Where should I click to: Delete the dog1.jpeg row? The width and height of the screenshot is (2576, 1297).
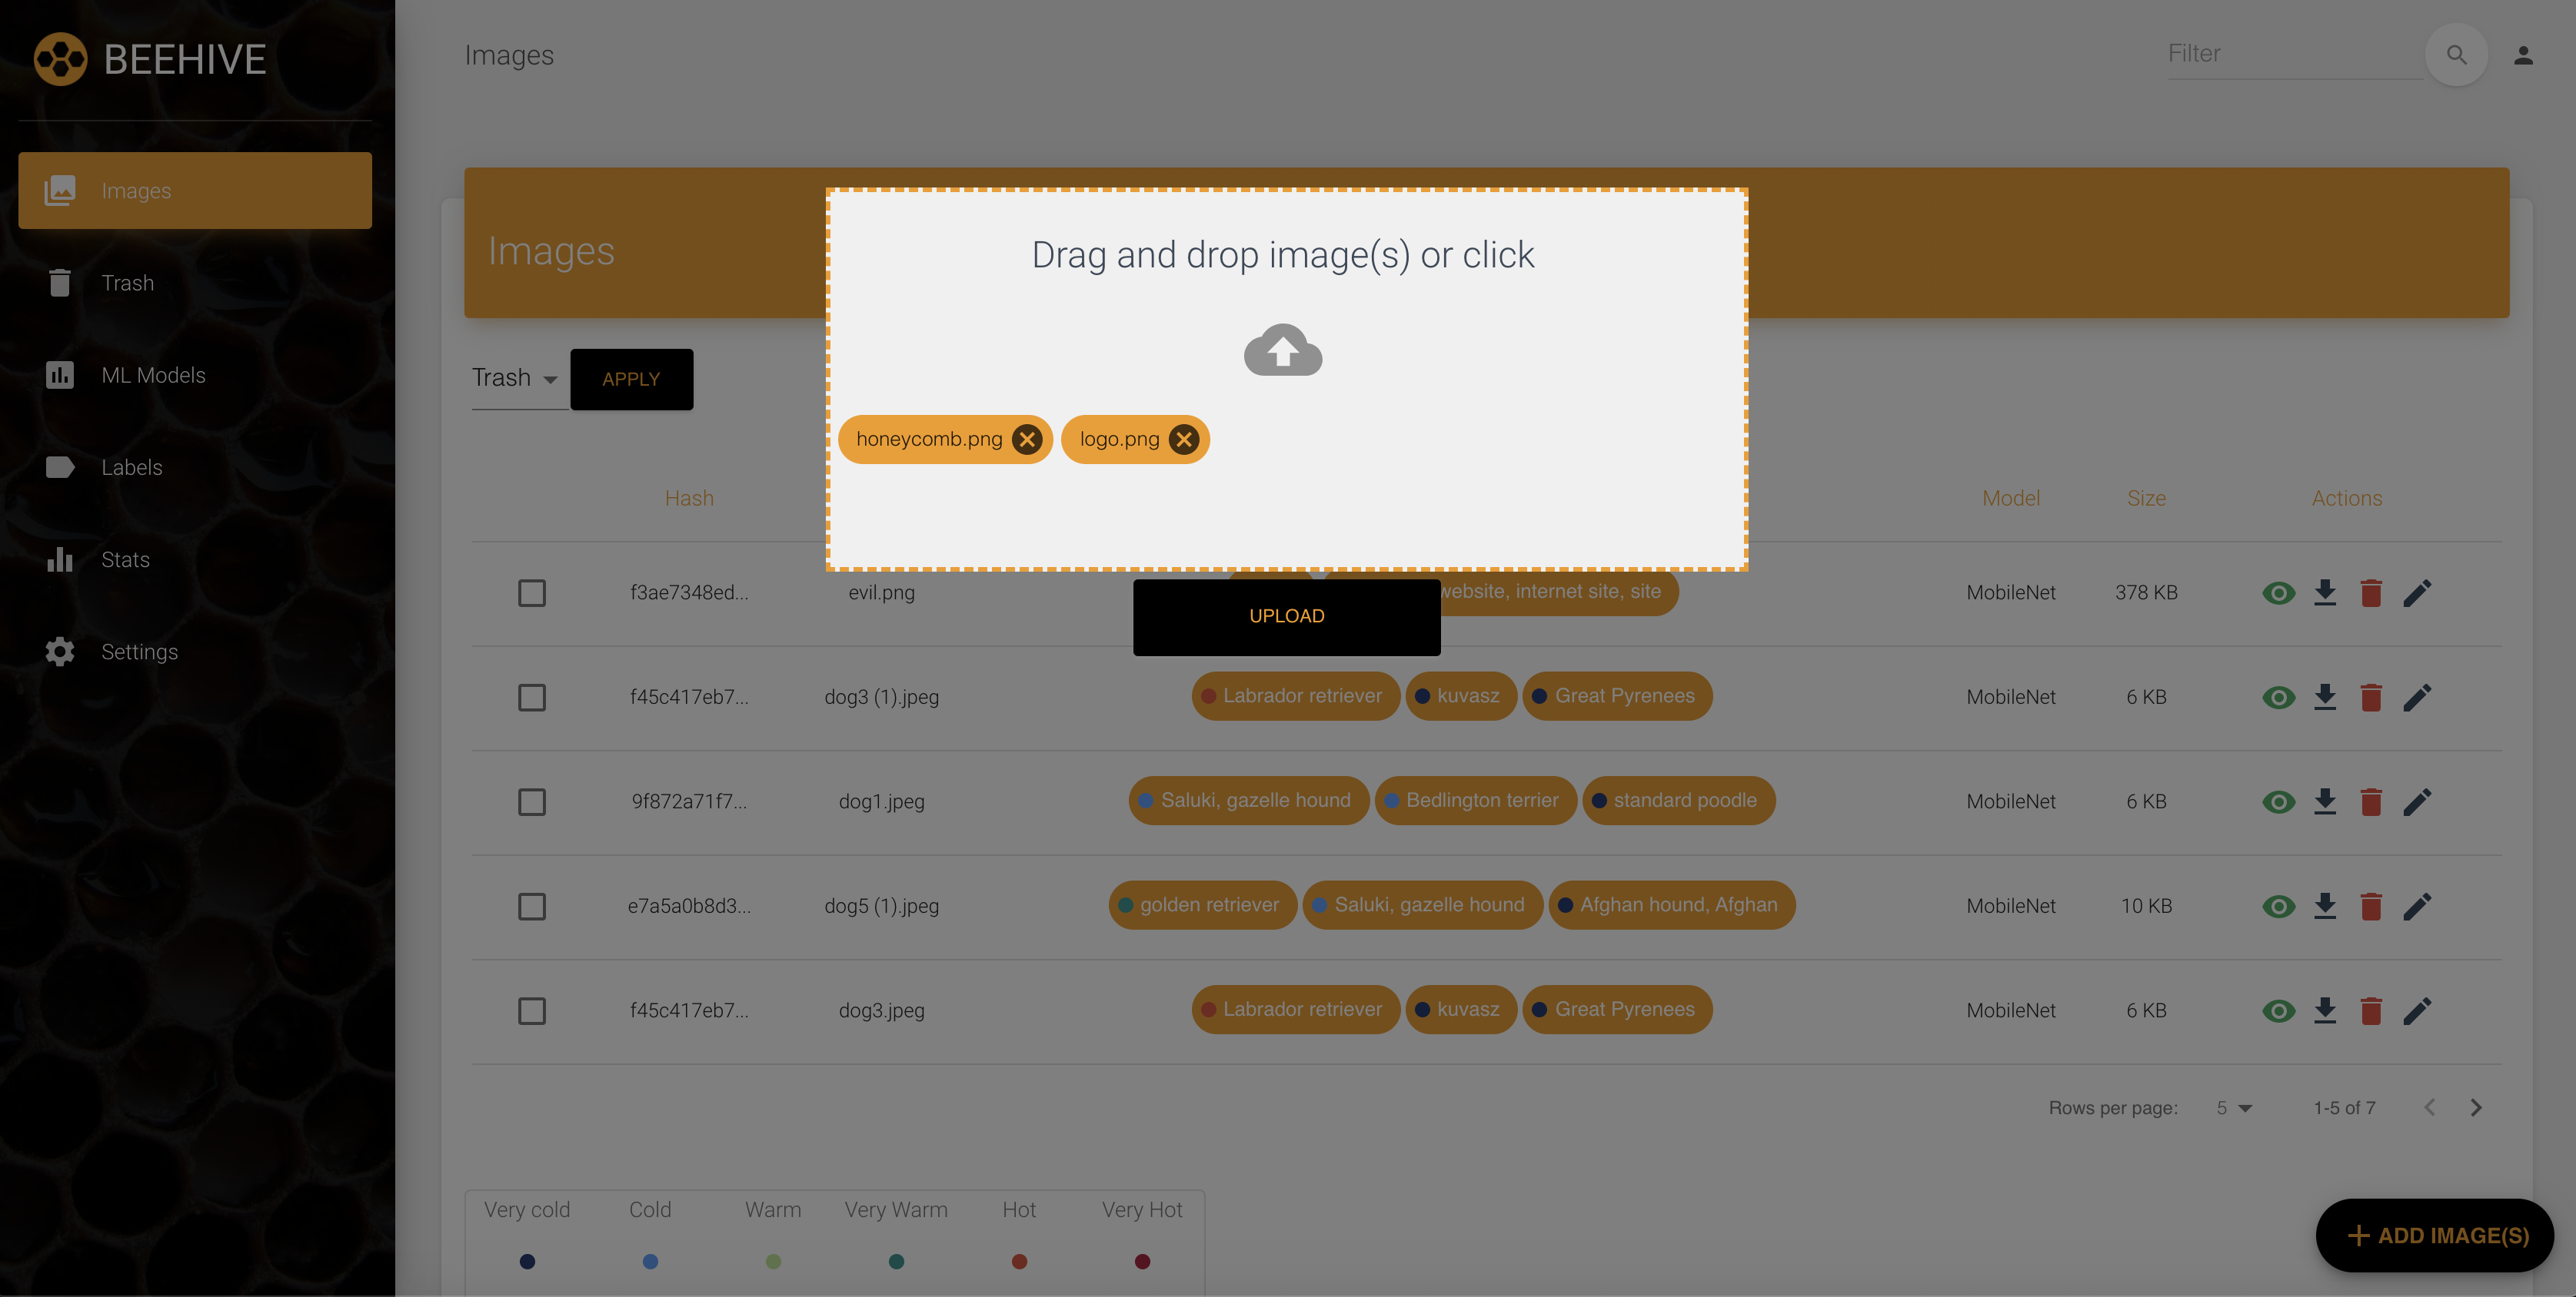tap(2371, 801)
